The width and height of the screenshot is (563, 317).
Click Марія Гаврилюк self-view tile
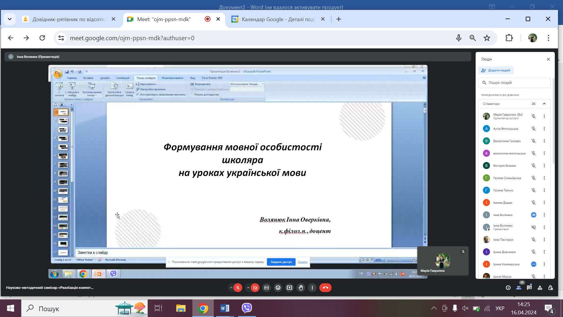click(443, 261)
